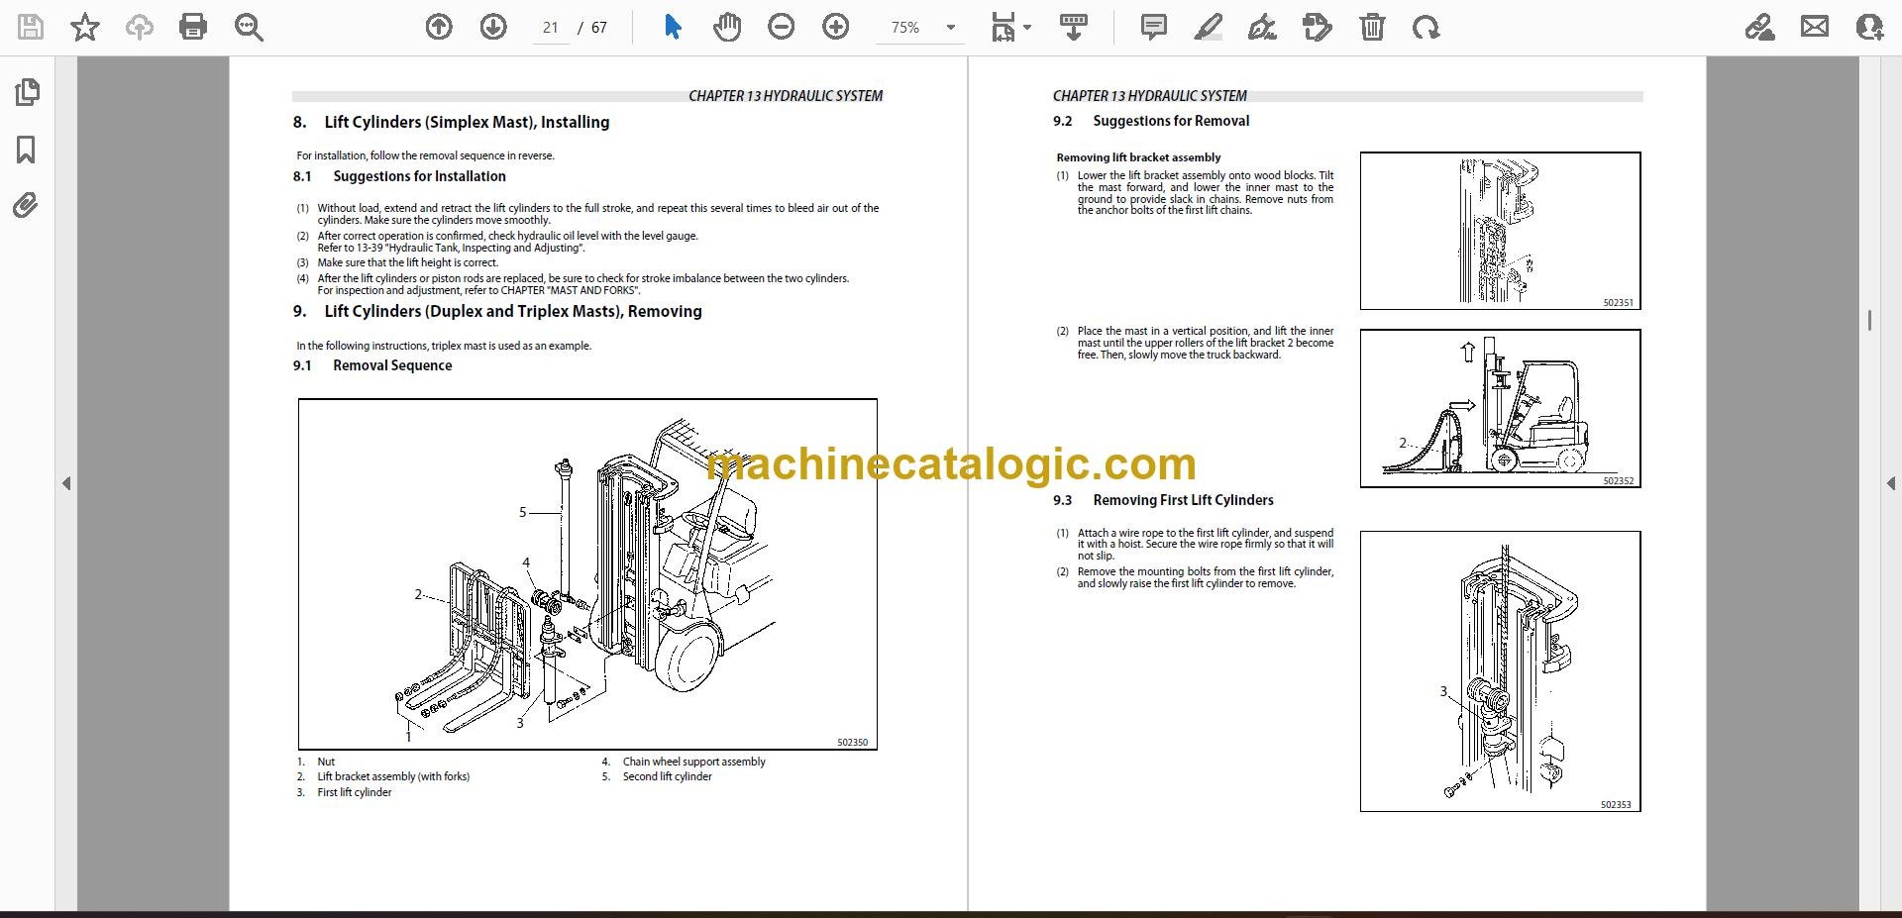1902x918 pixels.
Task: Open the find text magnifier tool
Action: point(249,28)
